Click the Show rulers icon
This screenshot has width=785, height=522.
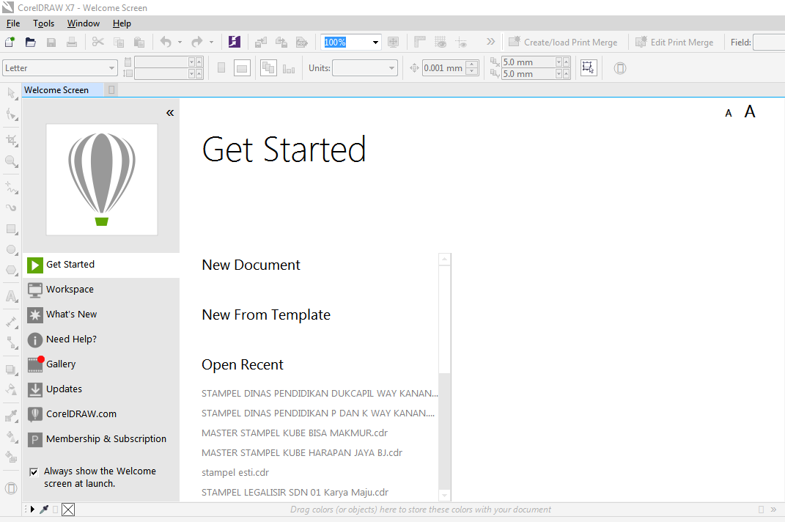click(x=419, y=42)
